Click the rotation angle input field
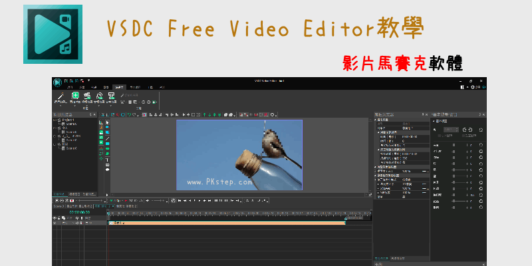Image resolution: width=532 pixels, height=266 pixels. (452, 130)
